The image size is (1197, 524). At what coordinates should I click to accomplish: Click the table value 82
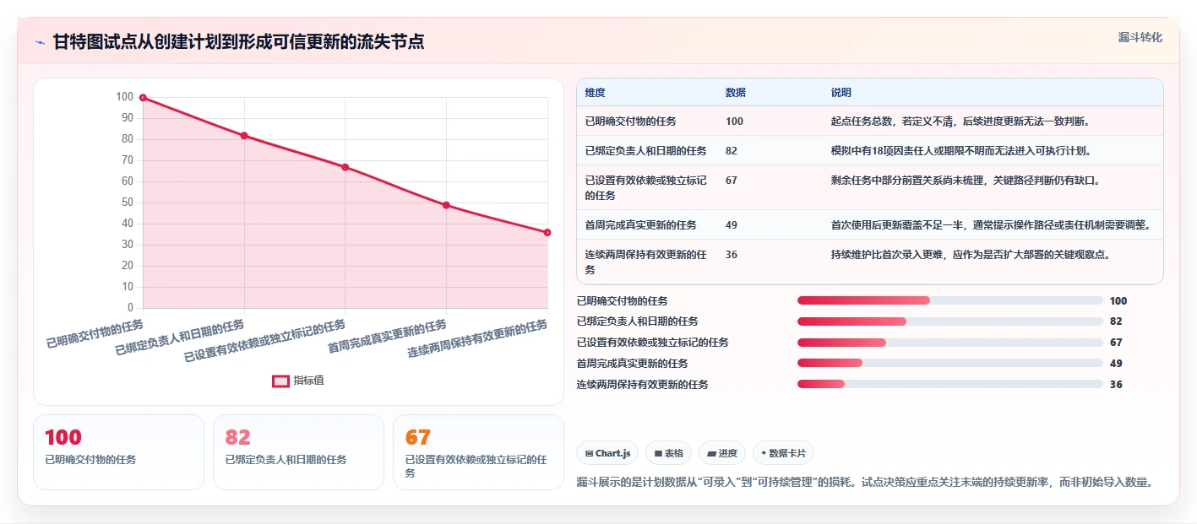tap(732, 151)
